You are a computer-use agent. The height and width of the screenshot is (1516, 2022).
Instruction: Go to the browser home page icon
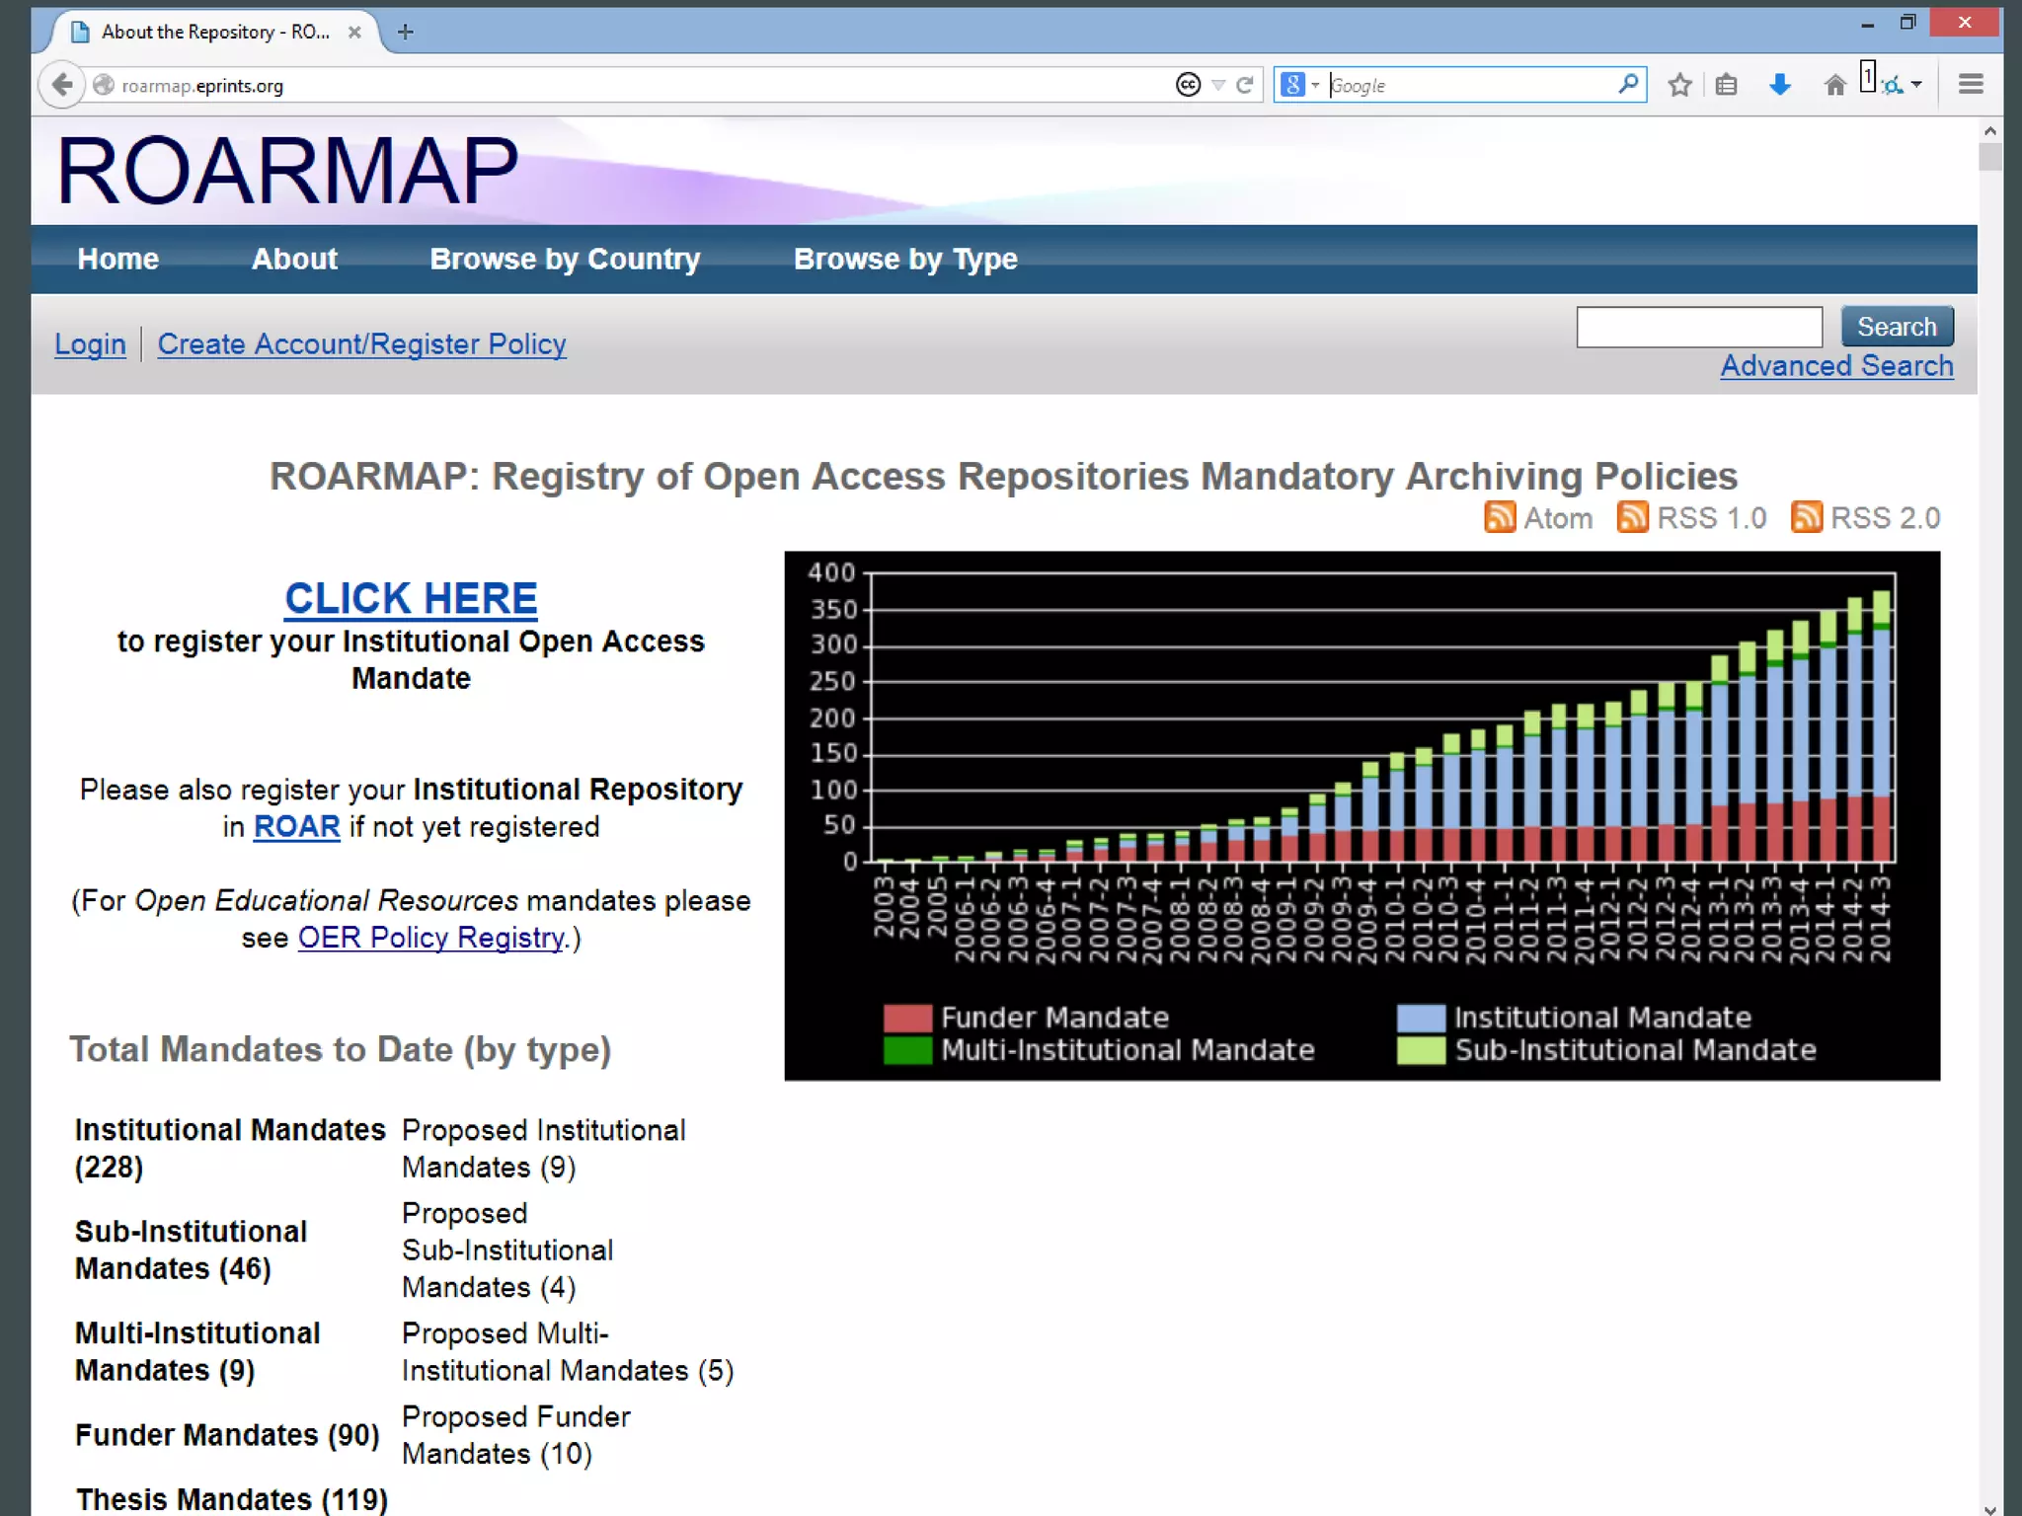(1834, 85)
